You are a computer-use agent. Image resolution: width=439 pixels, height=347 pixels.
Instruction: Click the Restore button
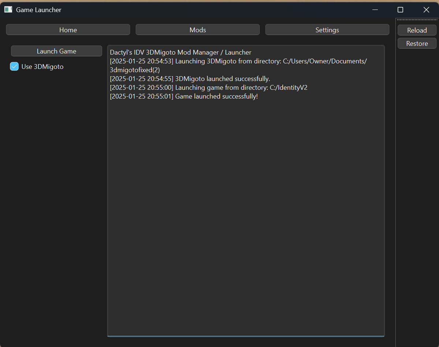click(x=417, y=43)
